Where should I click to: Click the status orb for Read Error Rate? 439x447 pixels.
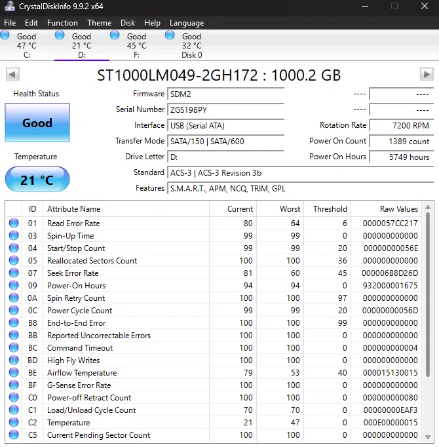point(14,223)
